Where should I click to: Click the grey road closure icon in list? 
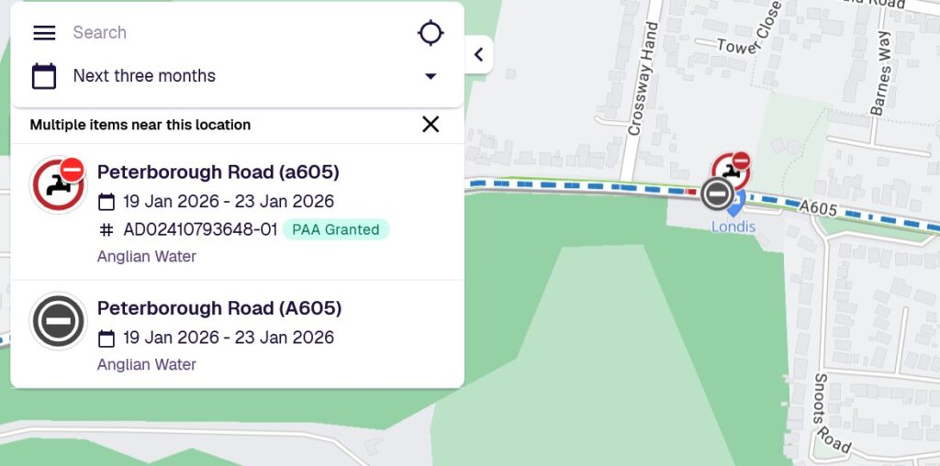59,321
